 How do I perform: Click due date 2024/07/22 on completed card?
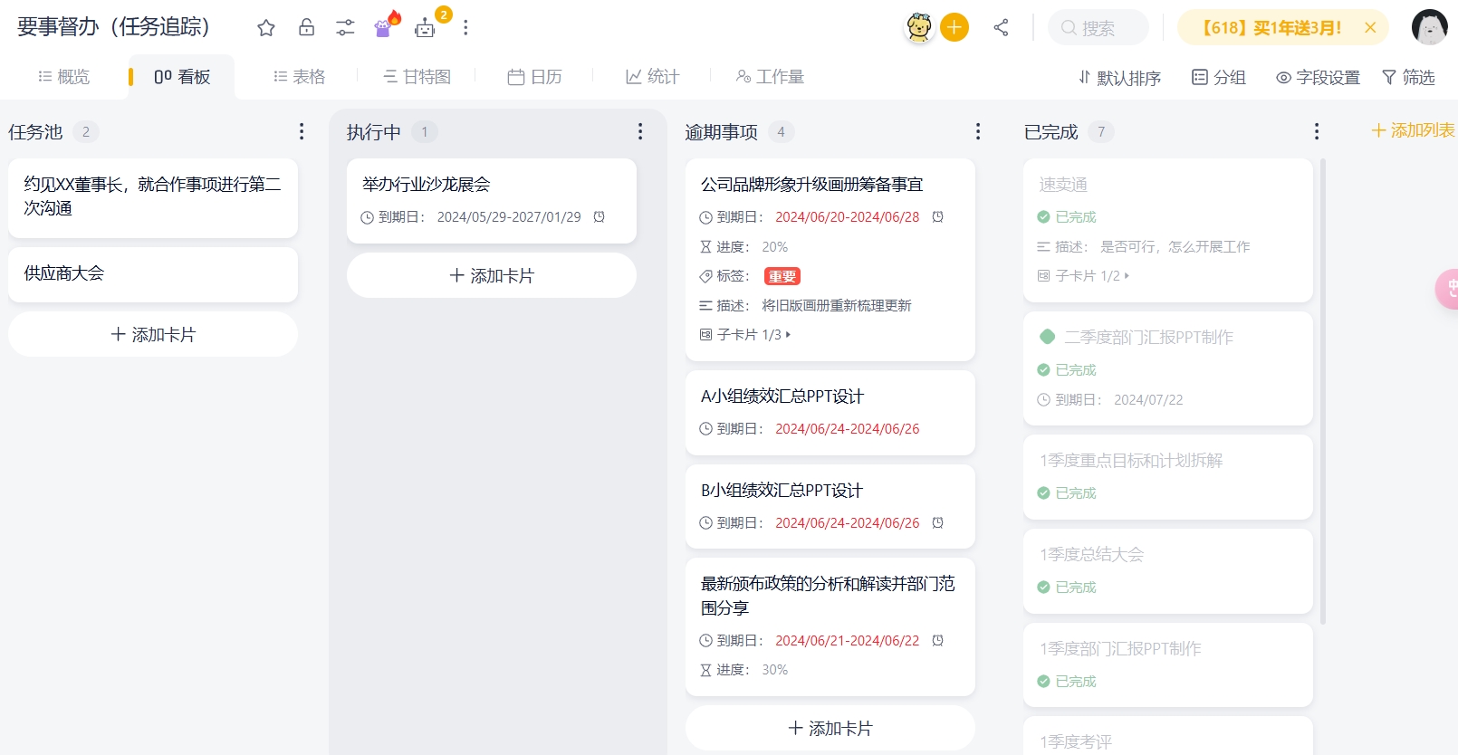[x=1148, y=400]
